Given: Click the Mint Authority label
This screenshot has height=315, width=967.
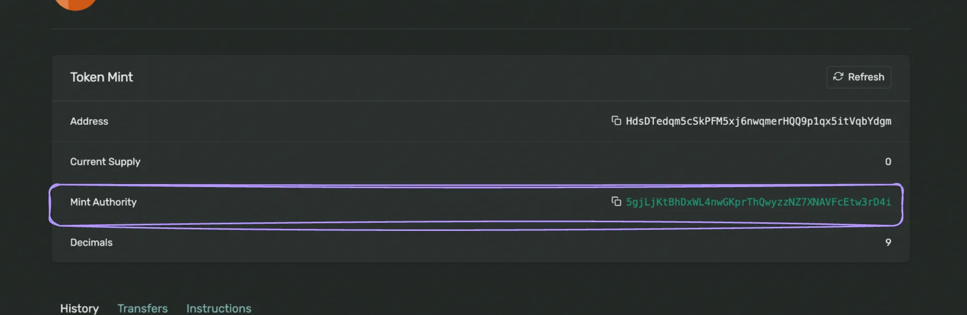Looking at the screenshot, I should pos(104,202).
